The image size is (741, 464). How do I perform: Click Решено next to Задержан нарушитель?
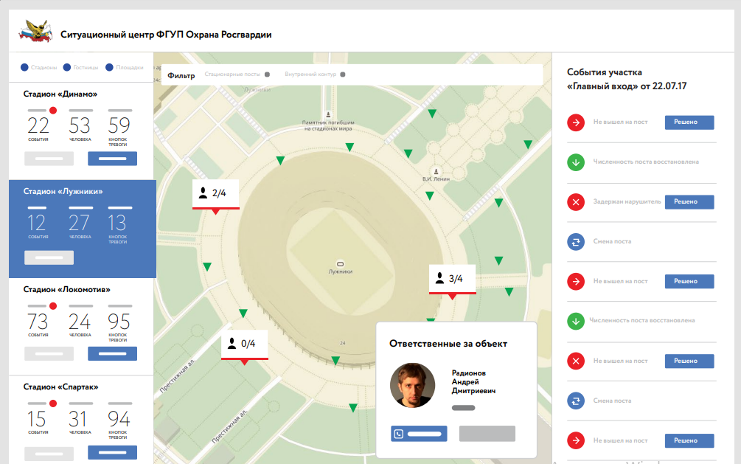coord(689,201)
